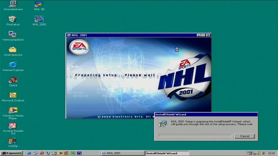Image resolution: width=278 pixels, height=156 pixels.
Task: Open the Acrobat Reader 5.0 desktop icon
Action: pos(13,126)
